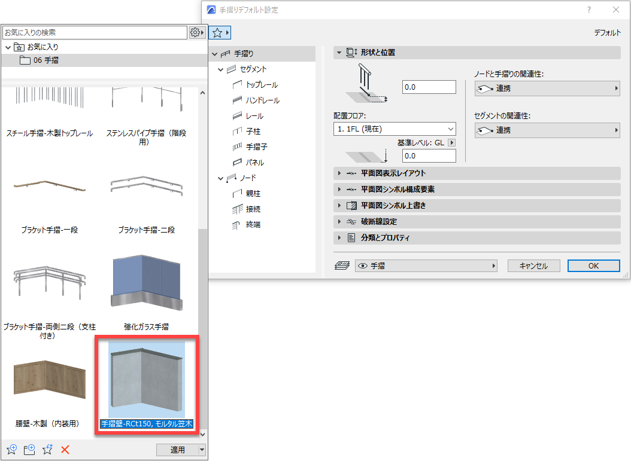Delete the selected favorite with red X
The width and height of the screenshot is (631, 461).
(x=65, y=450)
